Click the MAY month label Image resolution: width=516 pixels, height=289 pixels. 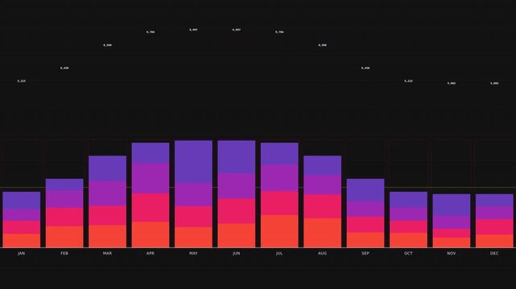(193, 253)
